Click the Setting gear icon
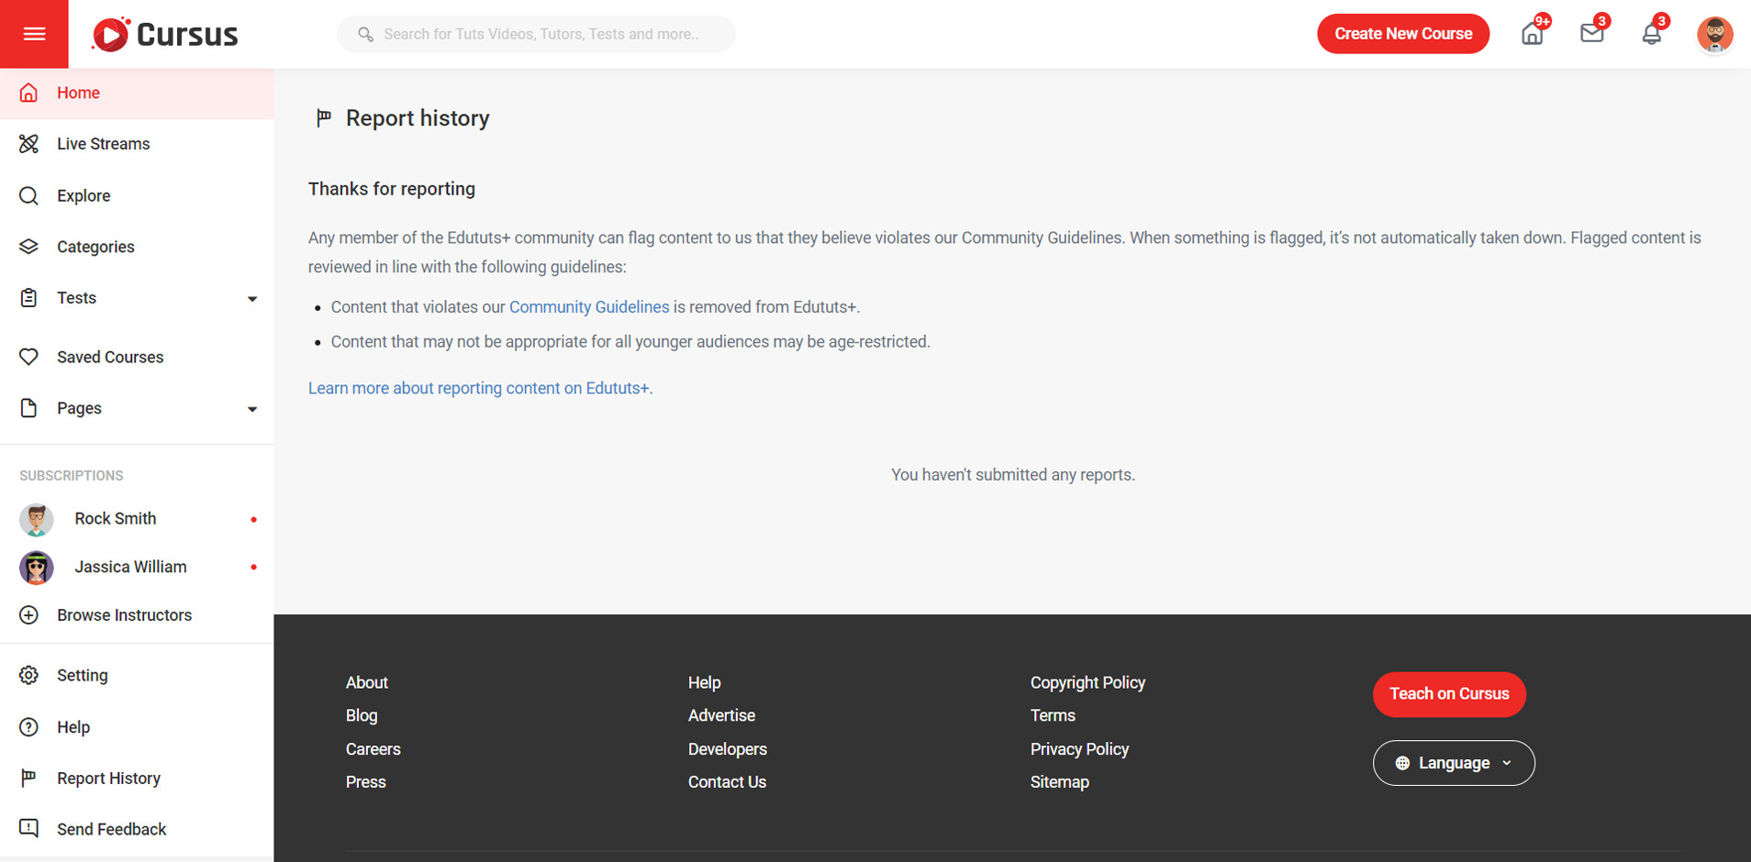Screen dimensions: 1751x862 (x=29, y=676)
